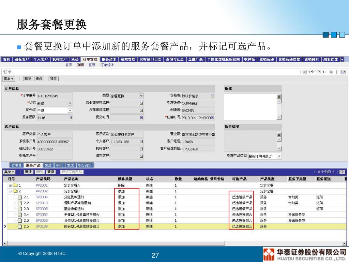Select the 服务产品 sub-tab
Viewport: 349px width, 262px height.
(x=33, y=165)
